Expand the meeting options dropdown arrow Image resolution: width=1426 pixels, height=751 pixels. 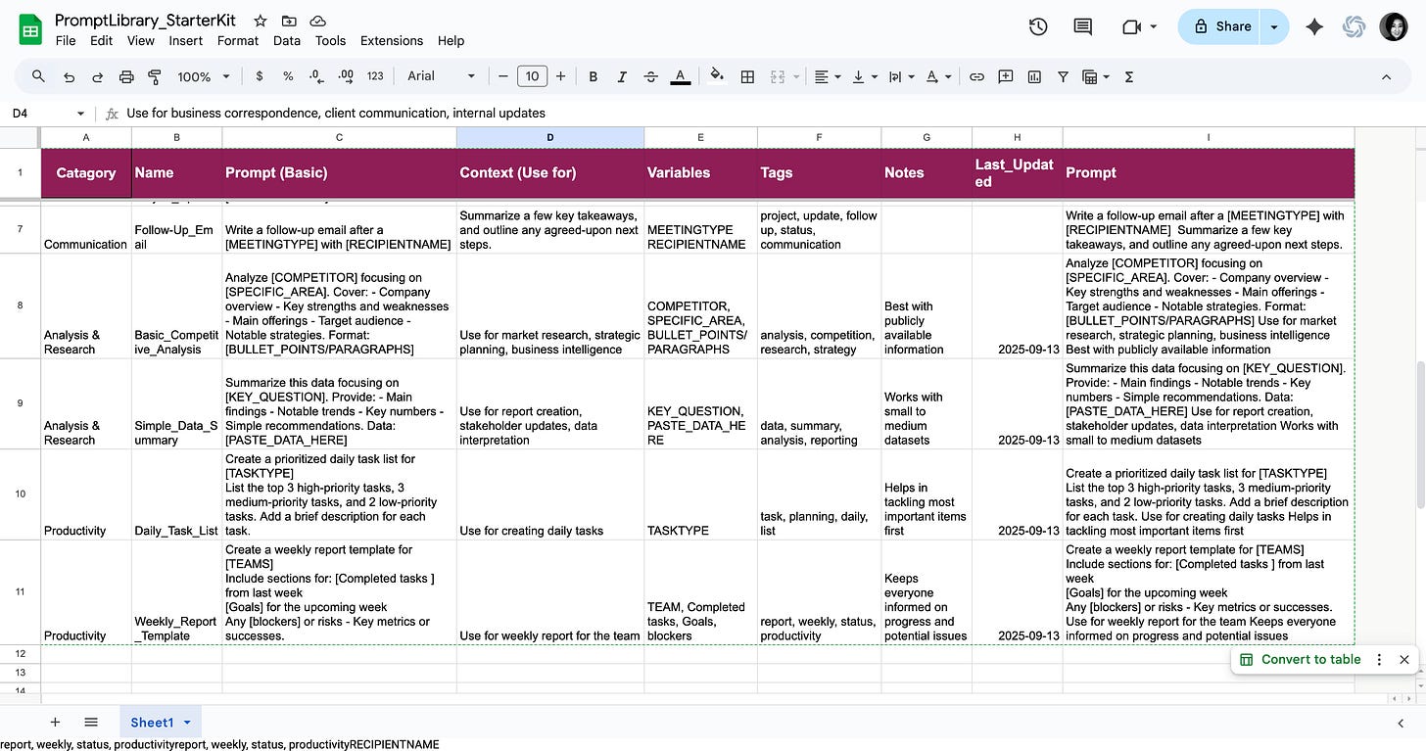(x=1154, y=26)
